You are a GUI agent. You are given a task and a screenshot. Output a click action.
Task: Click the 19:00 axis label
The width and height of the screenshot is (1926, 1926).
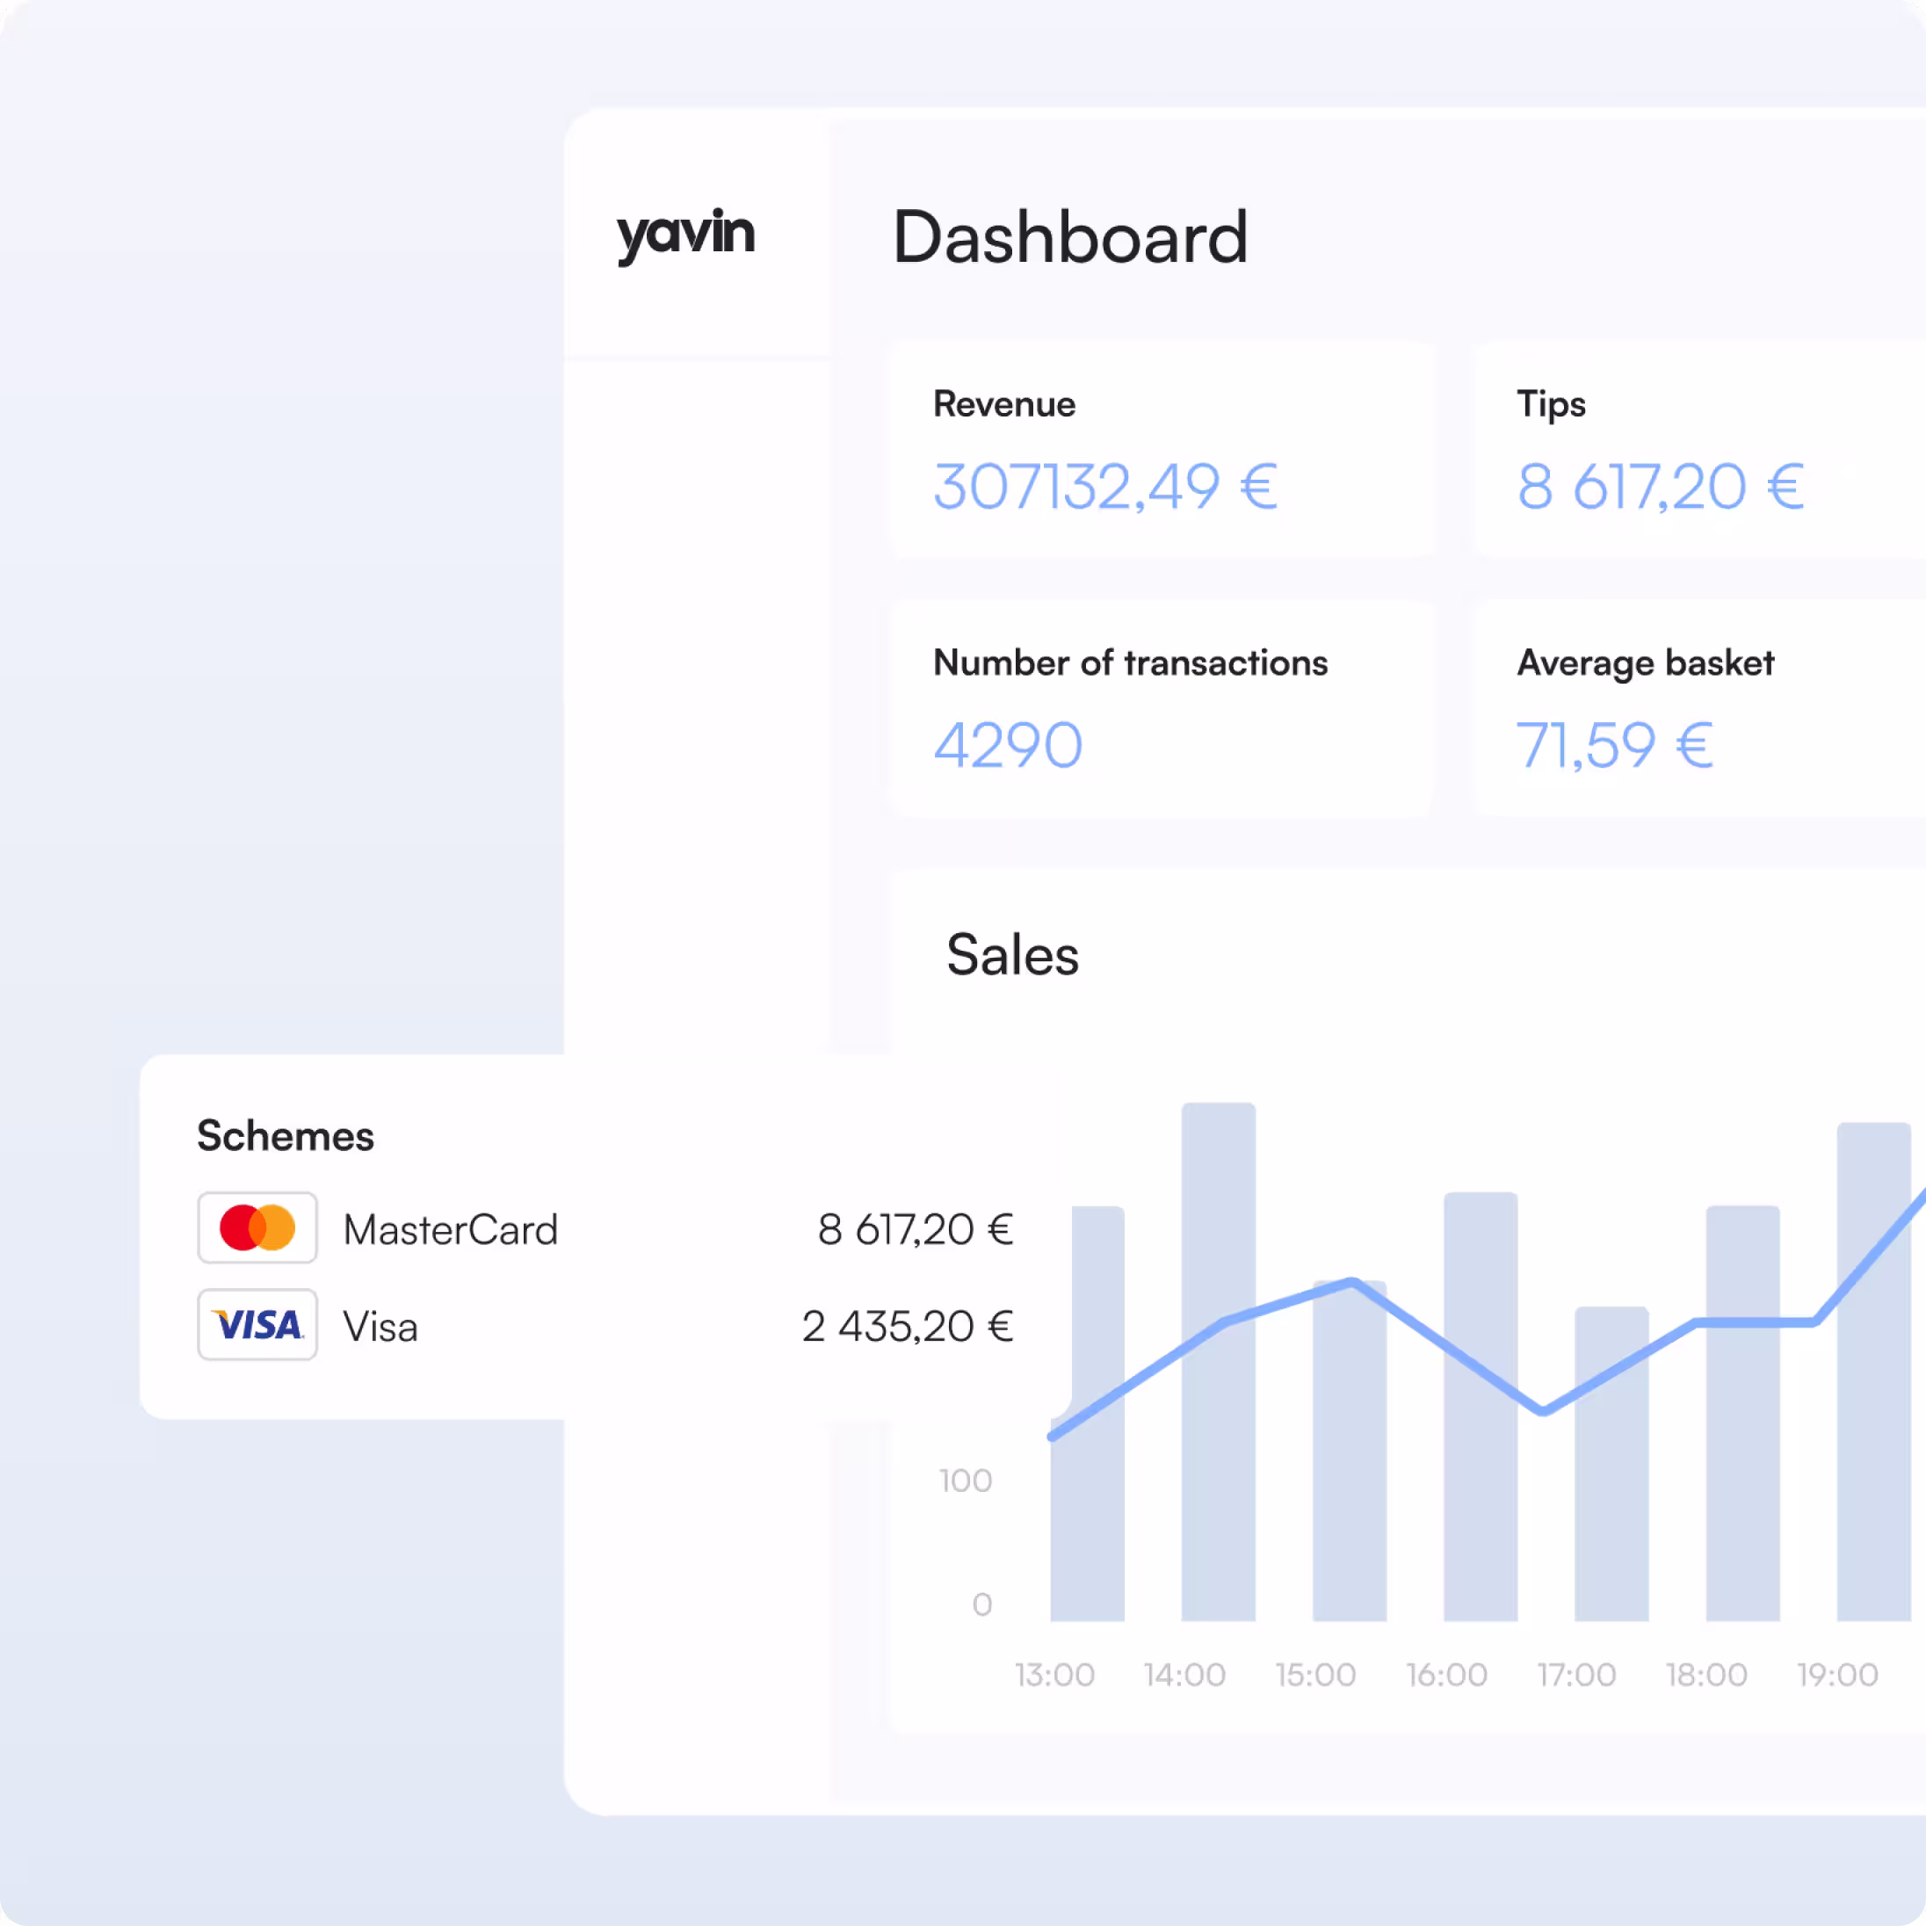coord(1837,1675)
